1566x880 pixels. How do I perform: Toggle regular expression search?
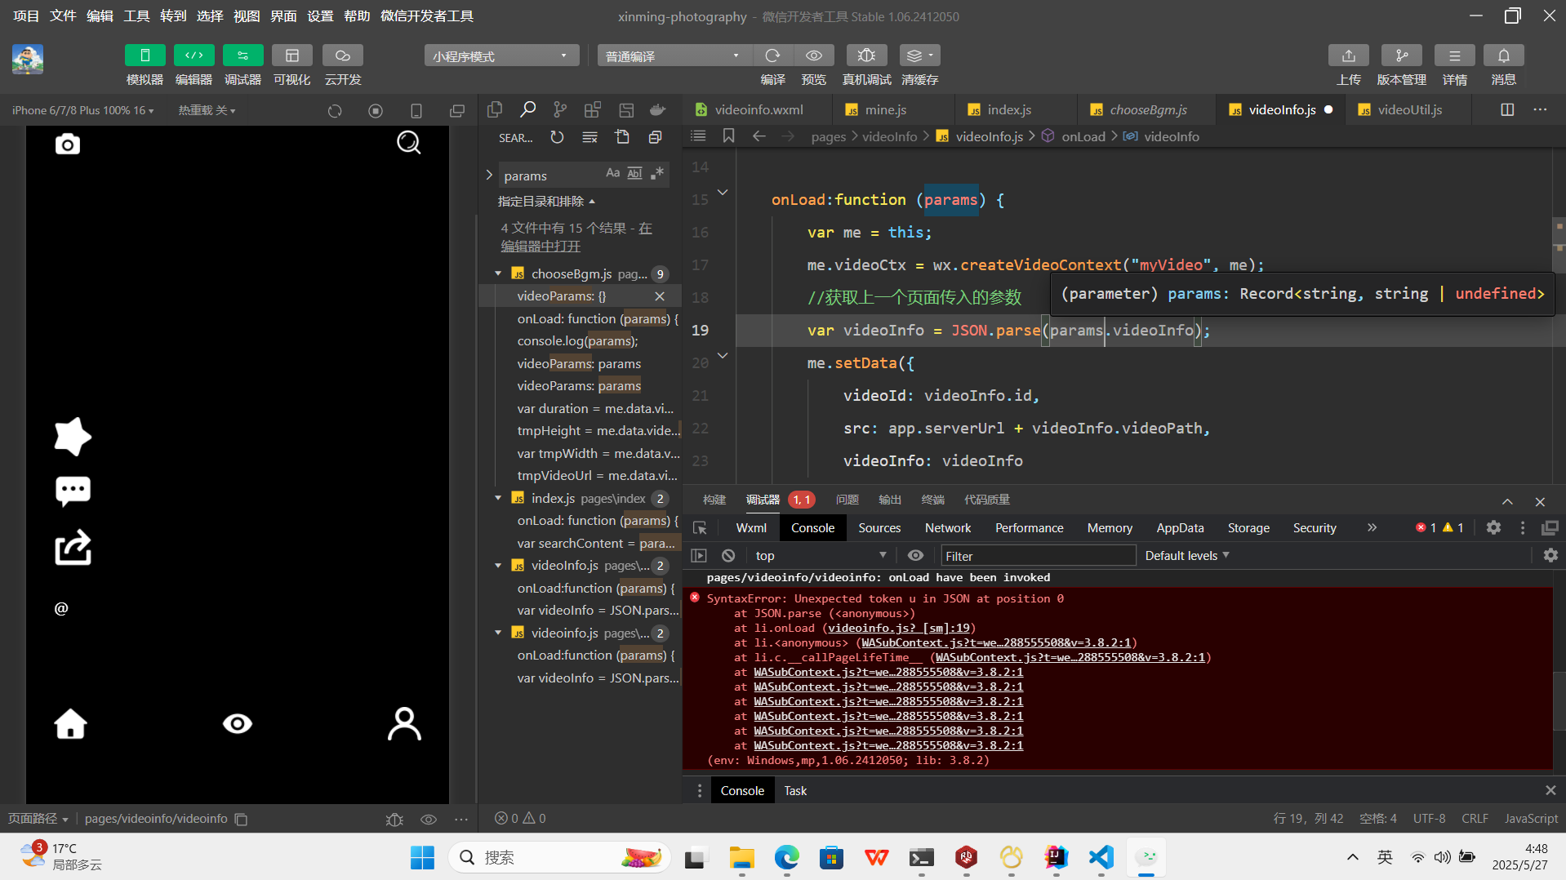point(657,173)
